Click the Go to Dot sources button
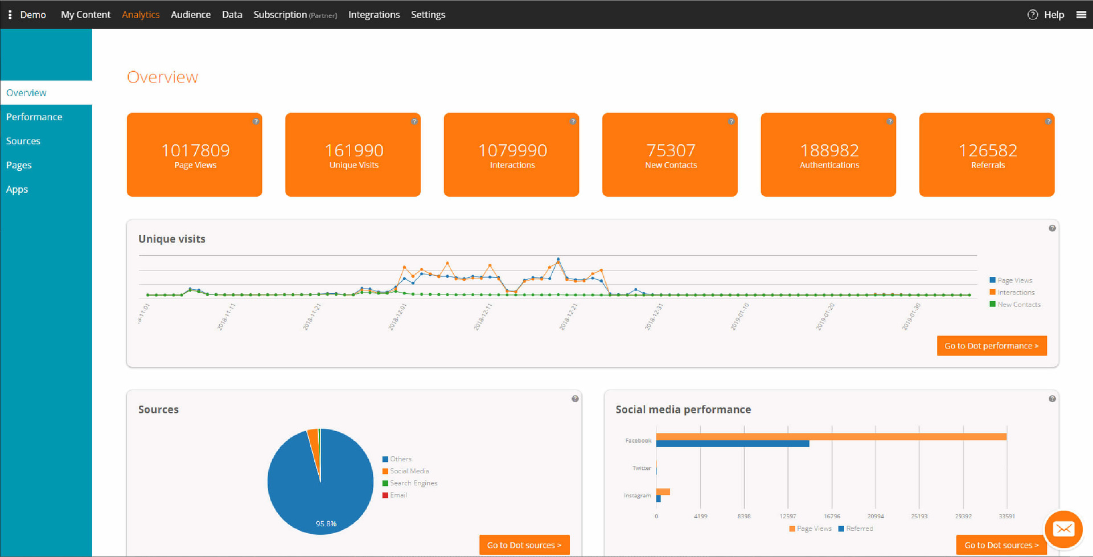 524,544
